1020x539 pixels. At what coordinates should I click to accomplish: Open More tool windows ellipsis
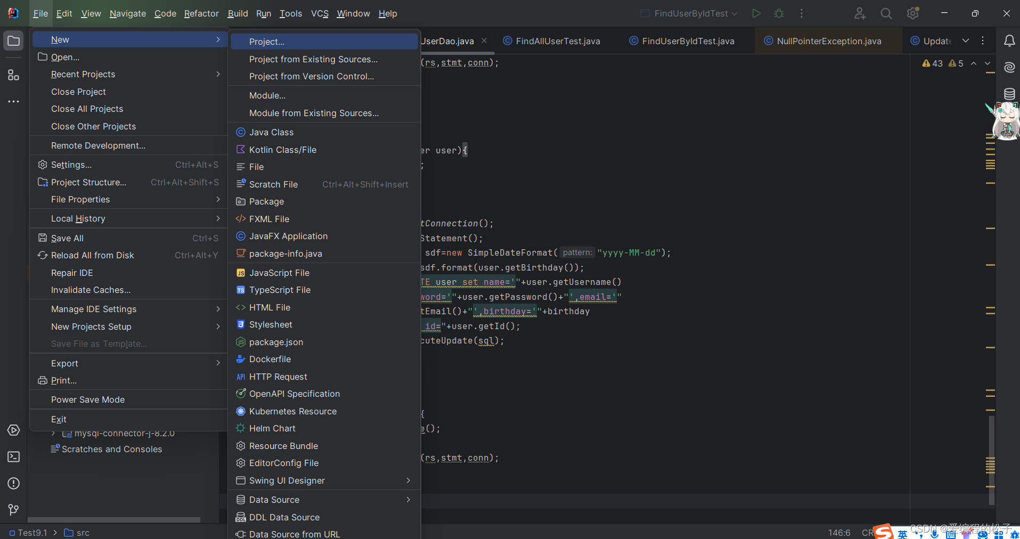click(x=14, y=101)
